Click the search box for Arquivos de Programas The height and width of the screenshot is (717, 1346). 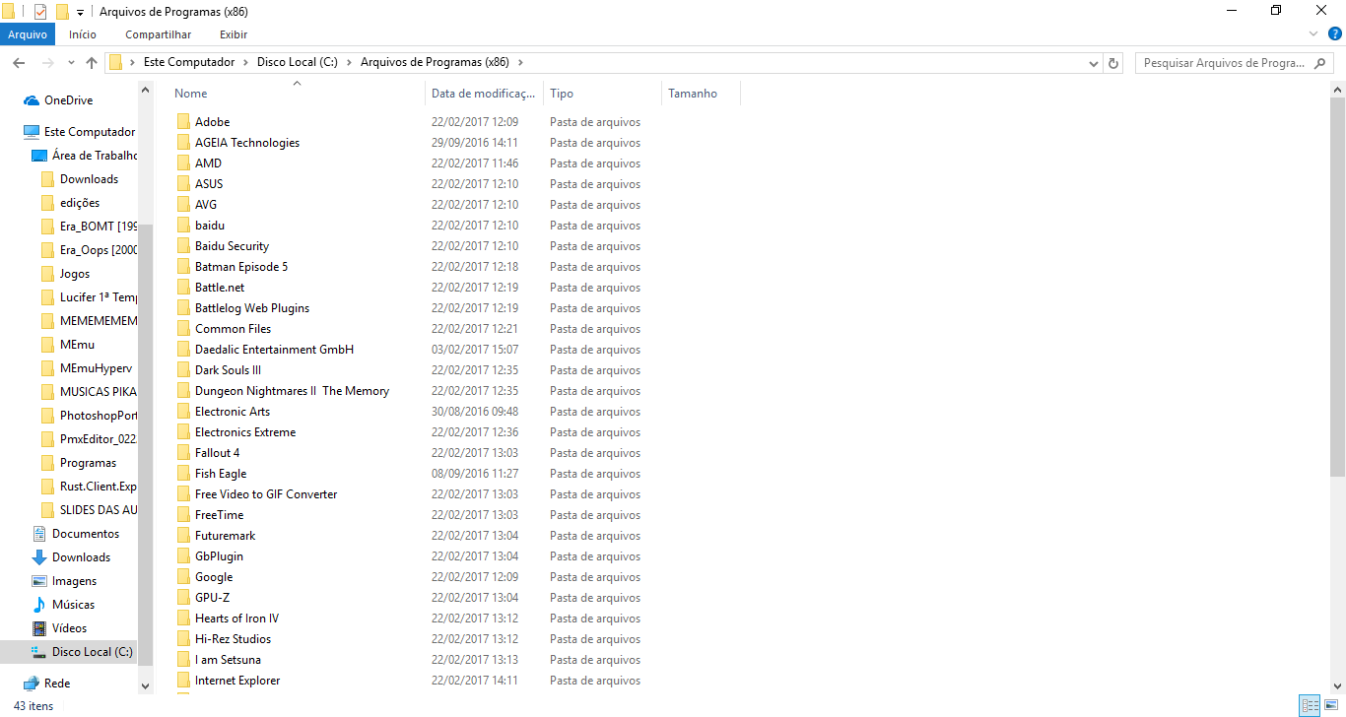coord(1235,63)
